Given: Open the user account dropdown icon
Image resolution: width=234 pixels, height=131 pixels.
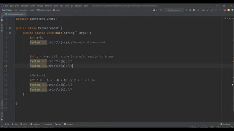Looking at the screenshot, I should tap(155, 10).
